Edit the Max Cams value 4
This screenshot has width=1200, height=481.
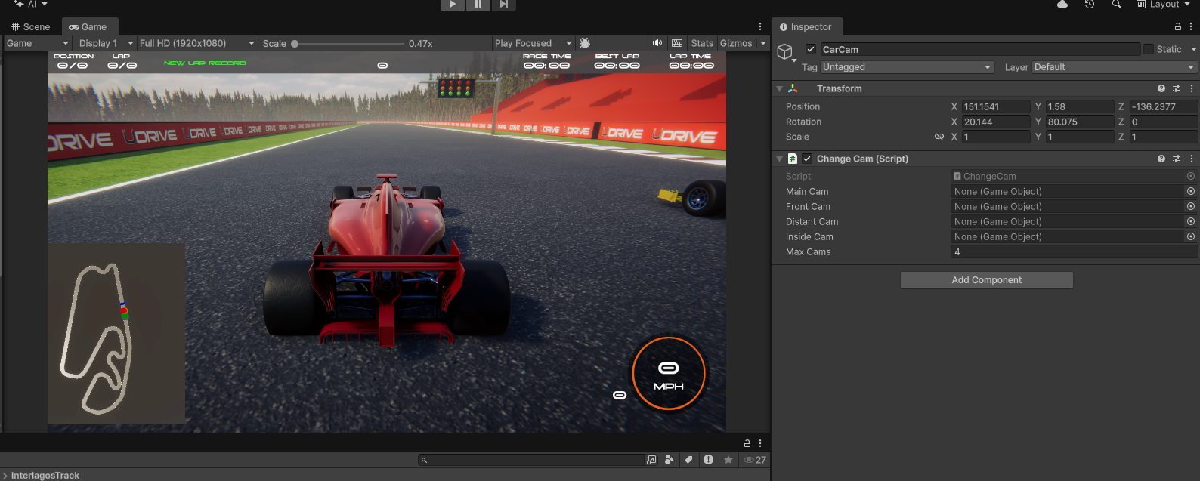pyautogui.click(x=1074, y=252)
